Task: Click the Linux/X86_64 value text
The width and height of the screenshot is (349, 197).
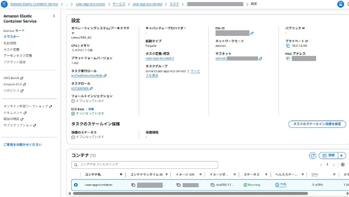Action: click(x=81, y=37)
